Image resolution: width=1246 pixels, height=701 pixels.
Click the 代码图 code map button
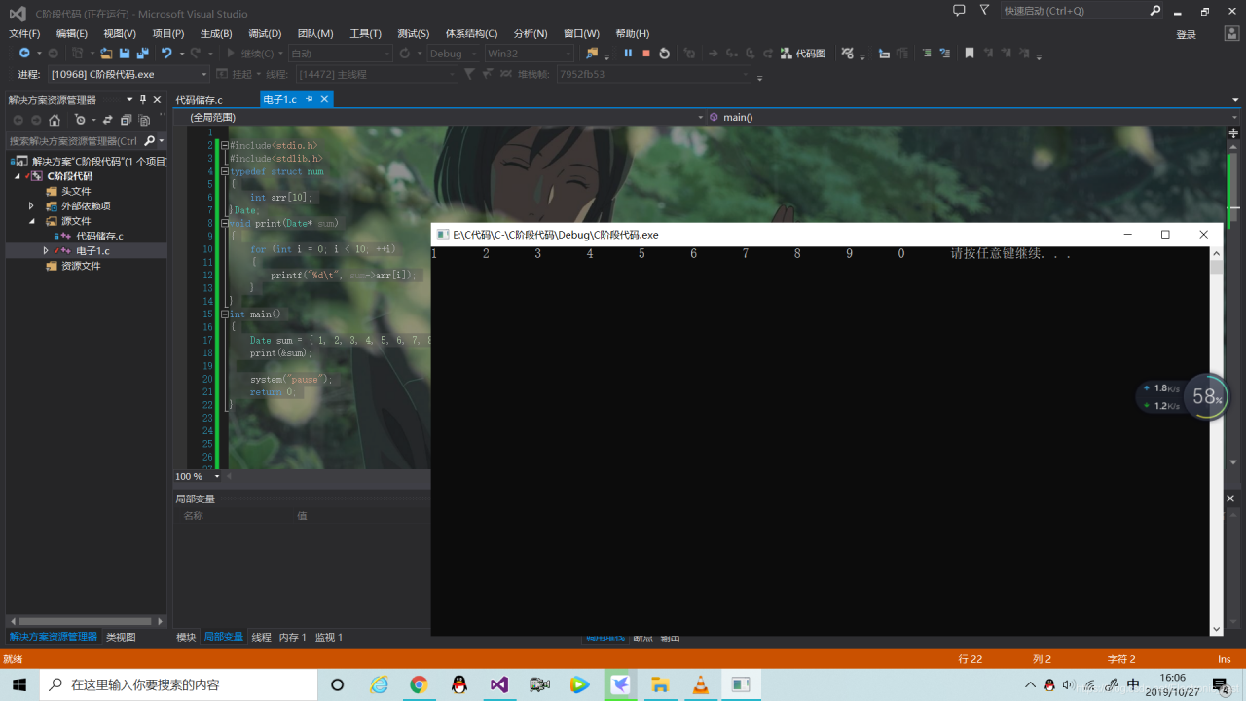click(803, 54)
